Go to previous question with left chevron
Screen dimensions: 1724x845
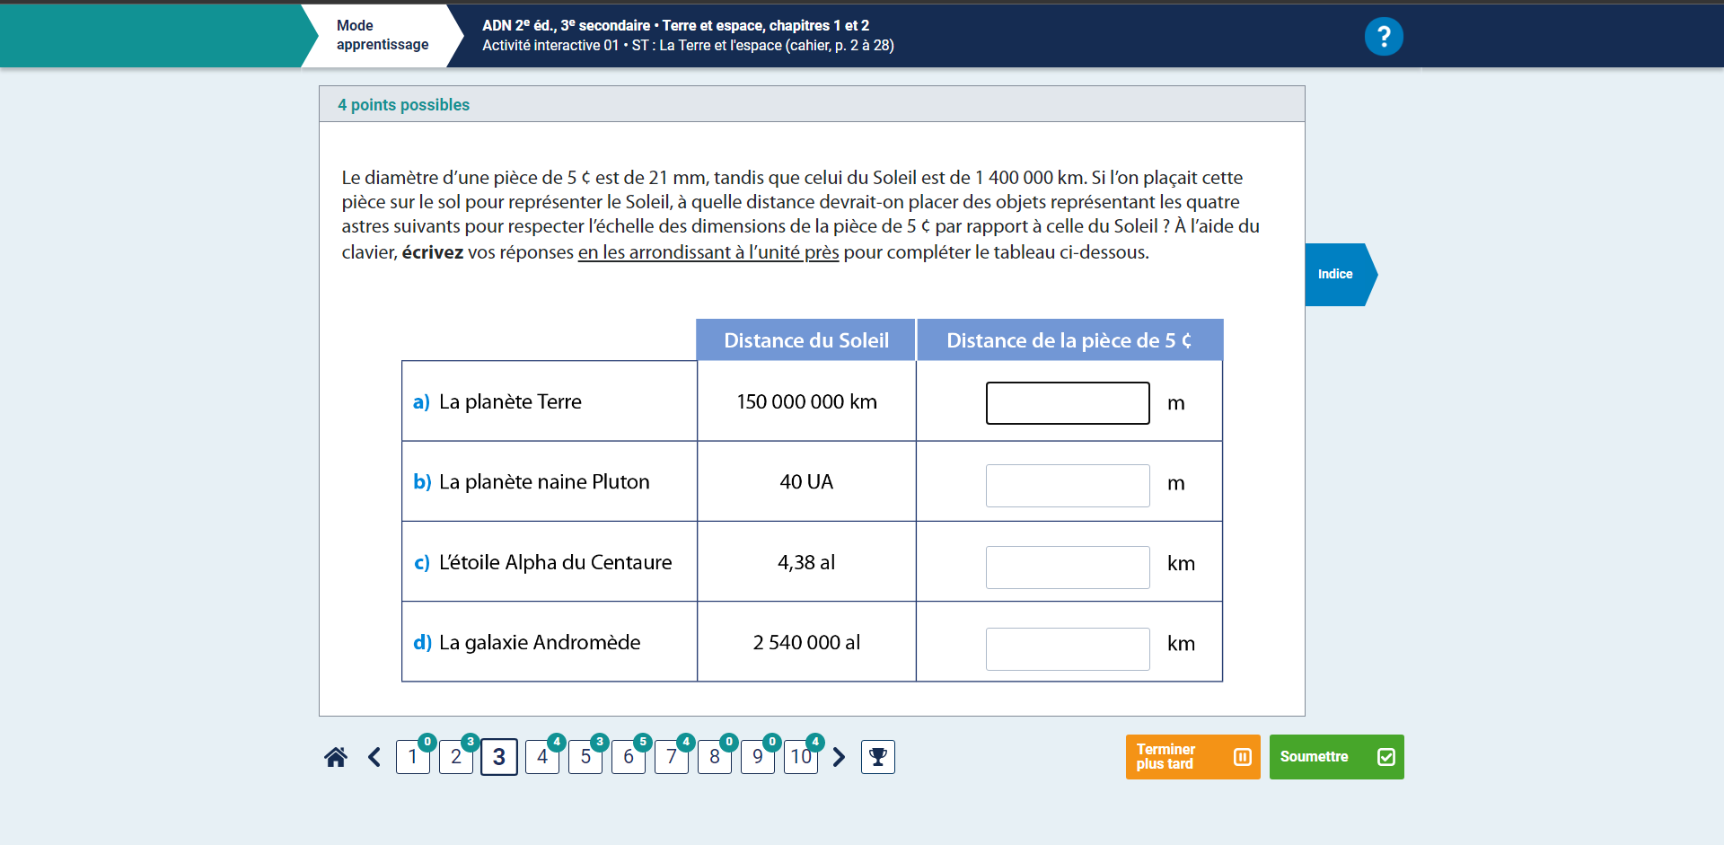tap(374, 757)
